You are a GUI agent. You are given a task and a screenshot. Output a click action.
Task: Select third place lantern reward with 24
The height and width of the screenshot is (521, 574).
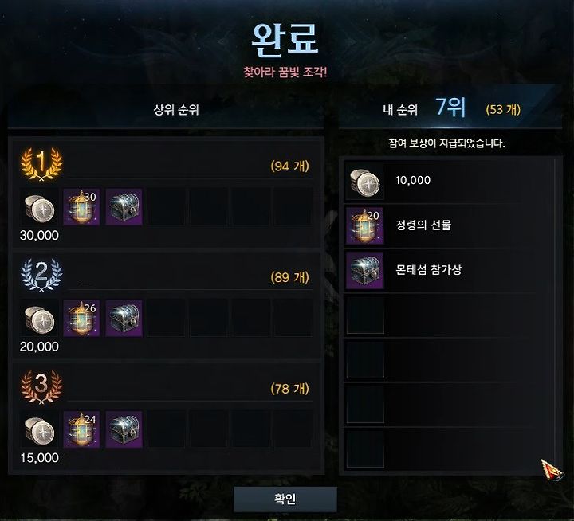click(x=81, y=429)
